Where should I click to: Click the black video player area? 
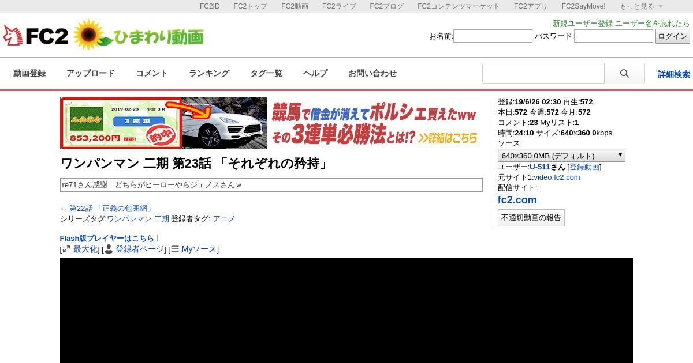click(346, 310)
